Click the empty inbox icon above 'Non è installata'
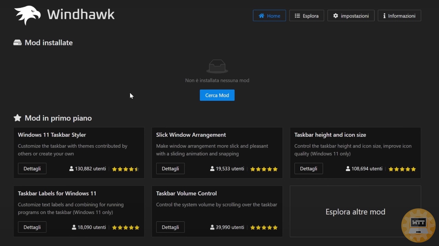The width and height of the screenshot is (439, 246). [x=217, y=66]
